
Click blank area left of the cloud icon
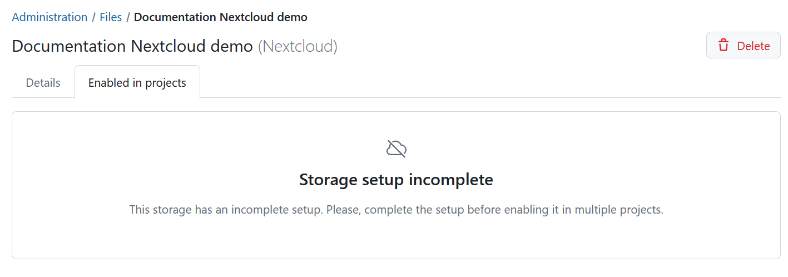[222, 149]
